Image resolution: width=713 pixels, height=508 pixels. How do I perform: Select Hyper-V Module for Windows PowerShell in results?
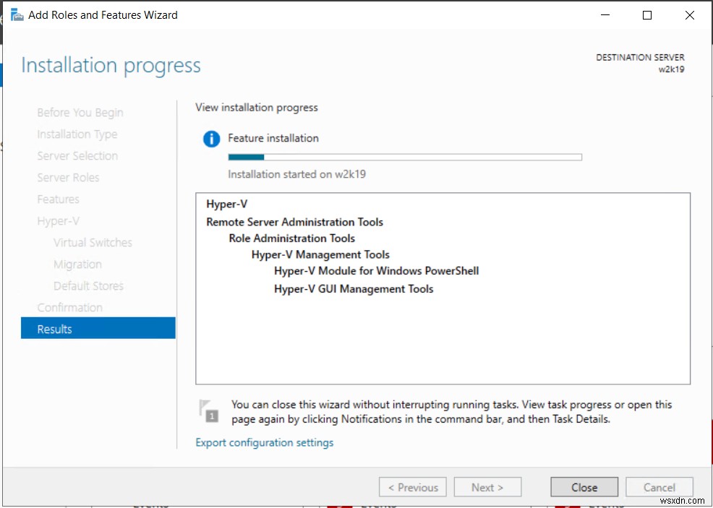pyautogui.click(x=376, y=272)
